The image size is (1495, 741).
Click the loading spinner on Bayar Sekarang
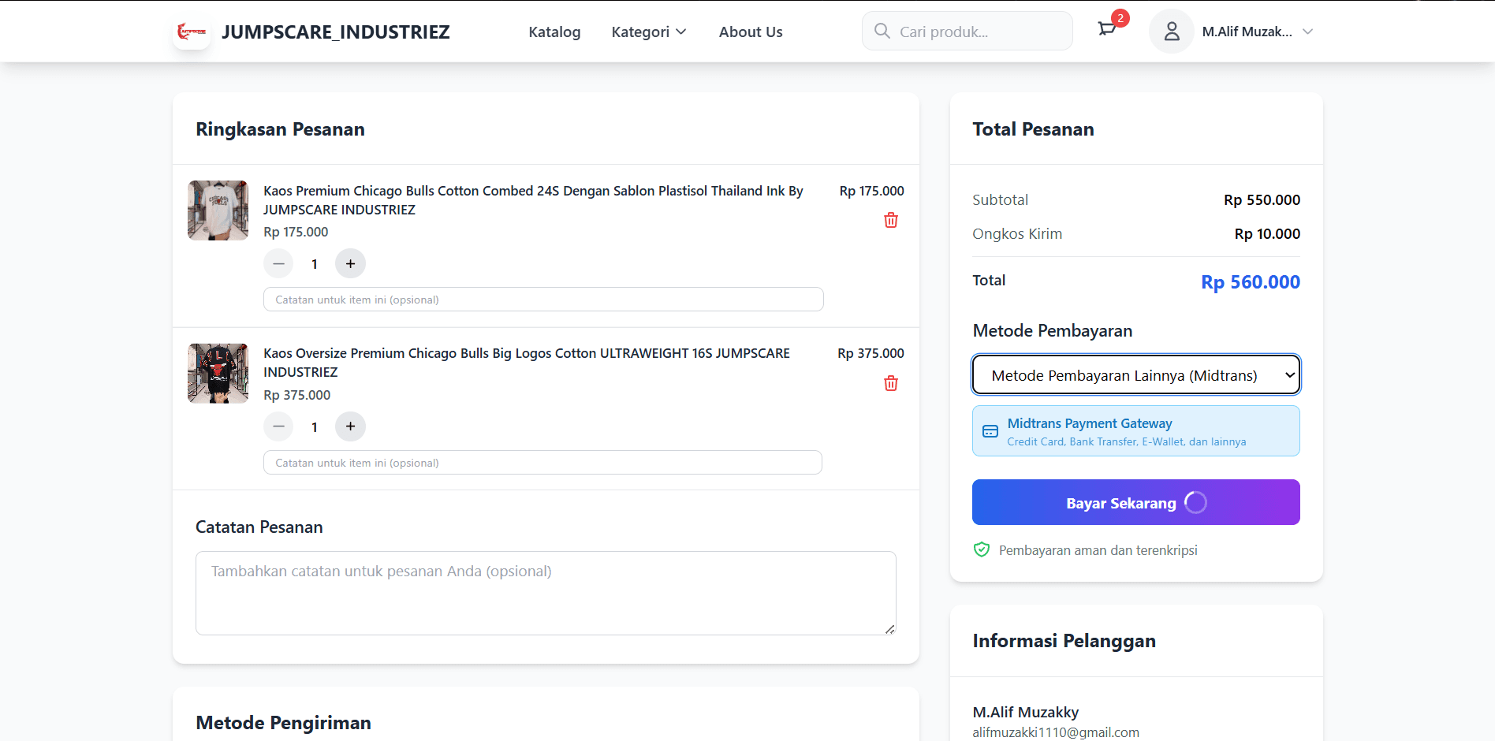pyautogui.click(x=1195, y=502)
